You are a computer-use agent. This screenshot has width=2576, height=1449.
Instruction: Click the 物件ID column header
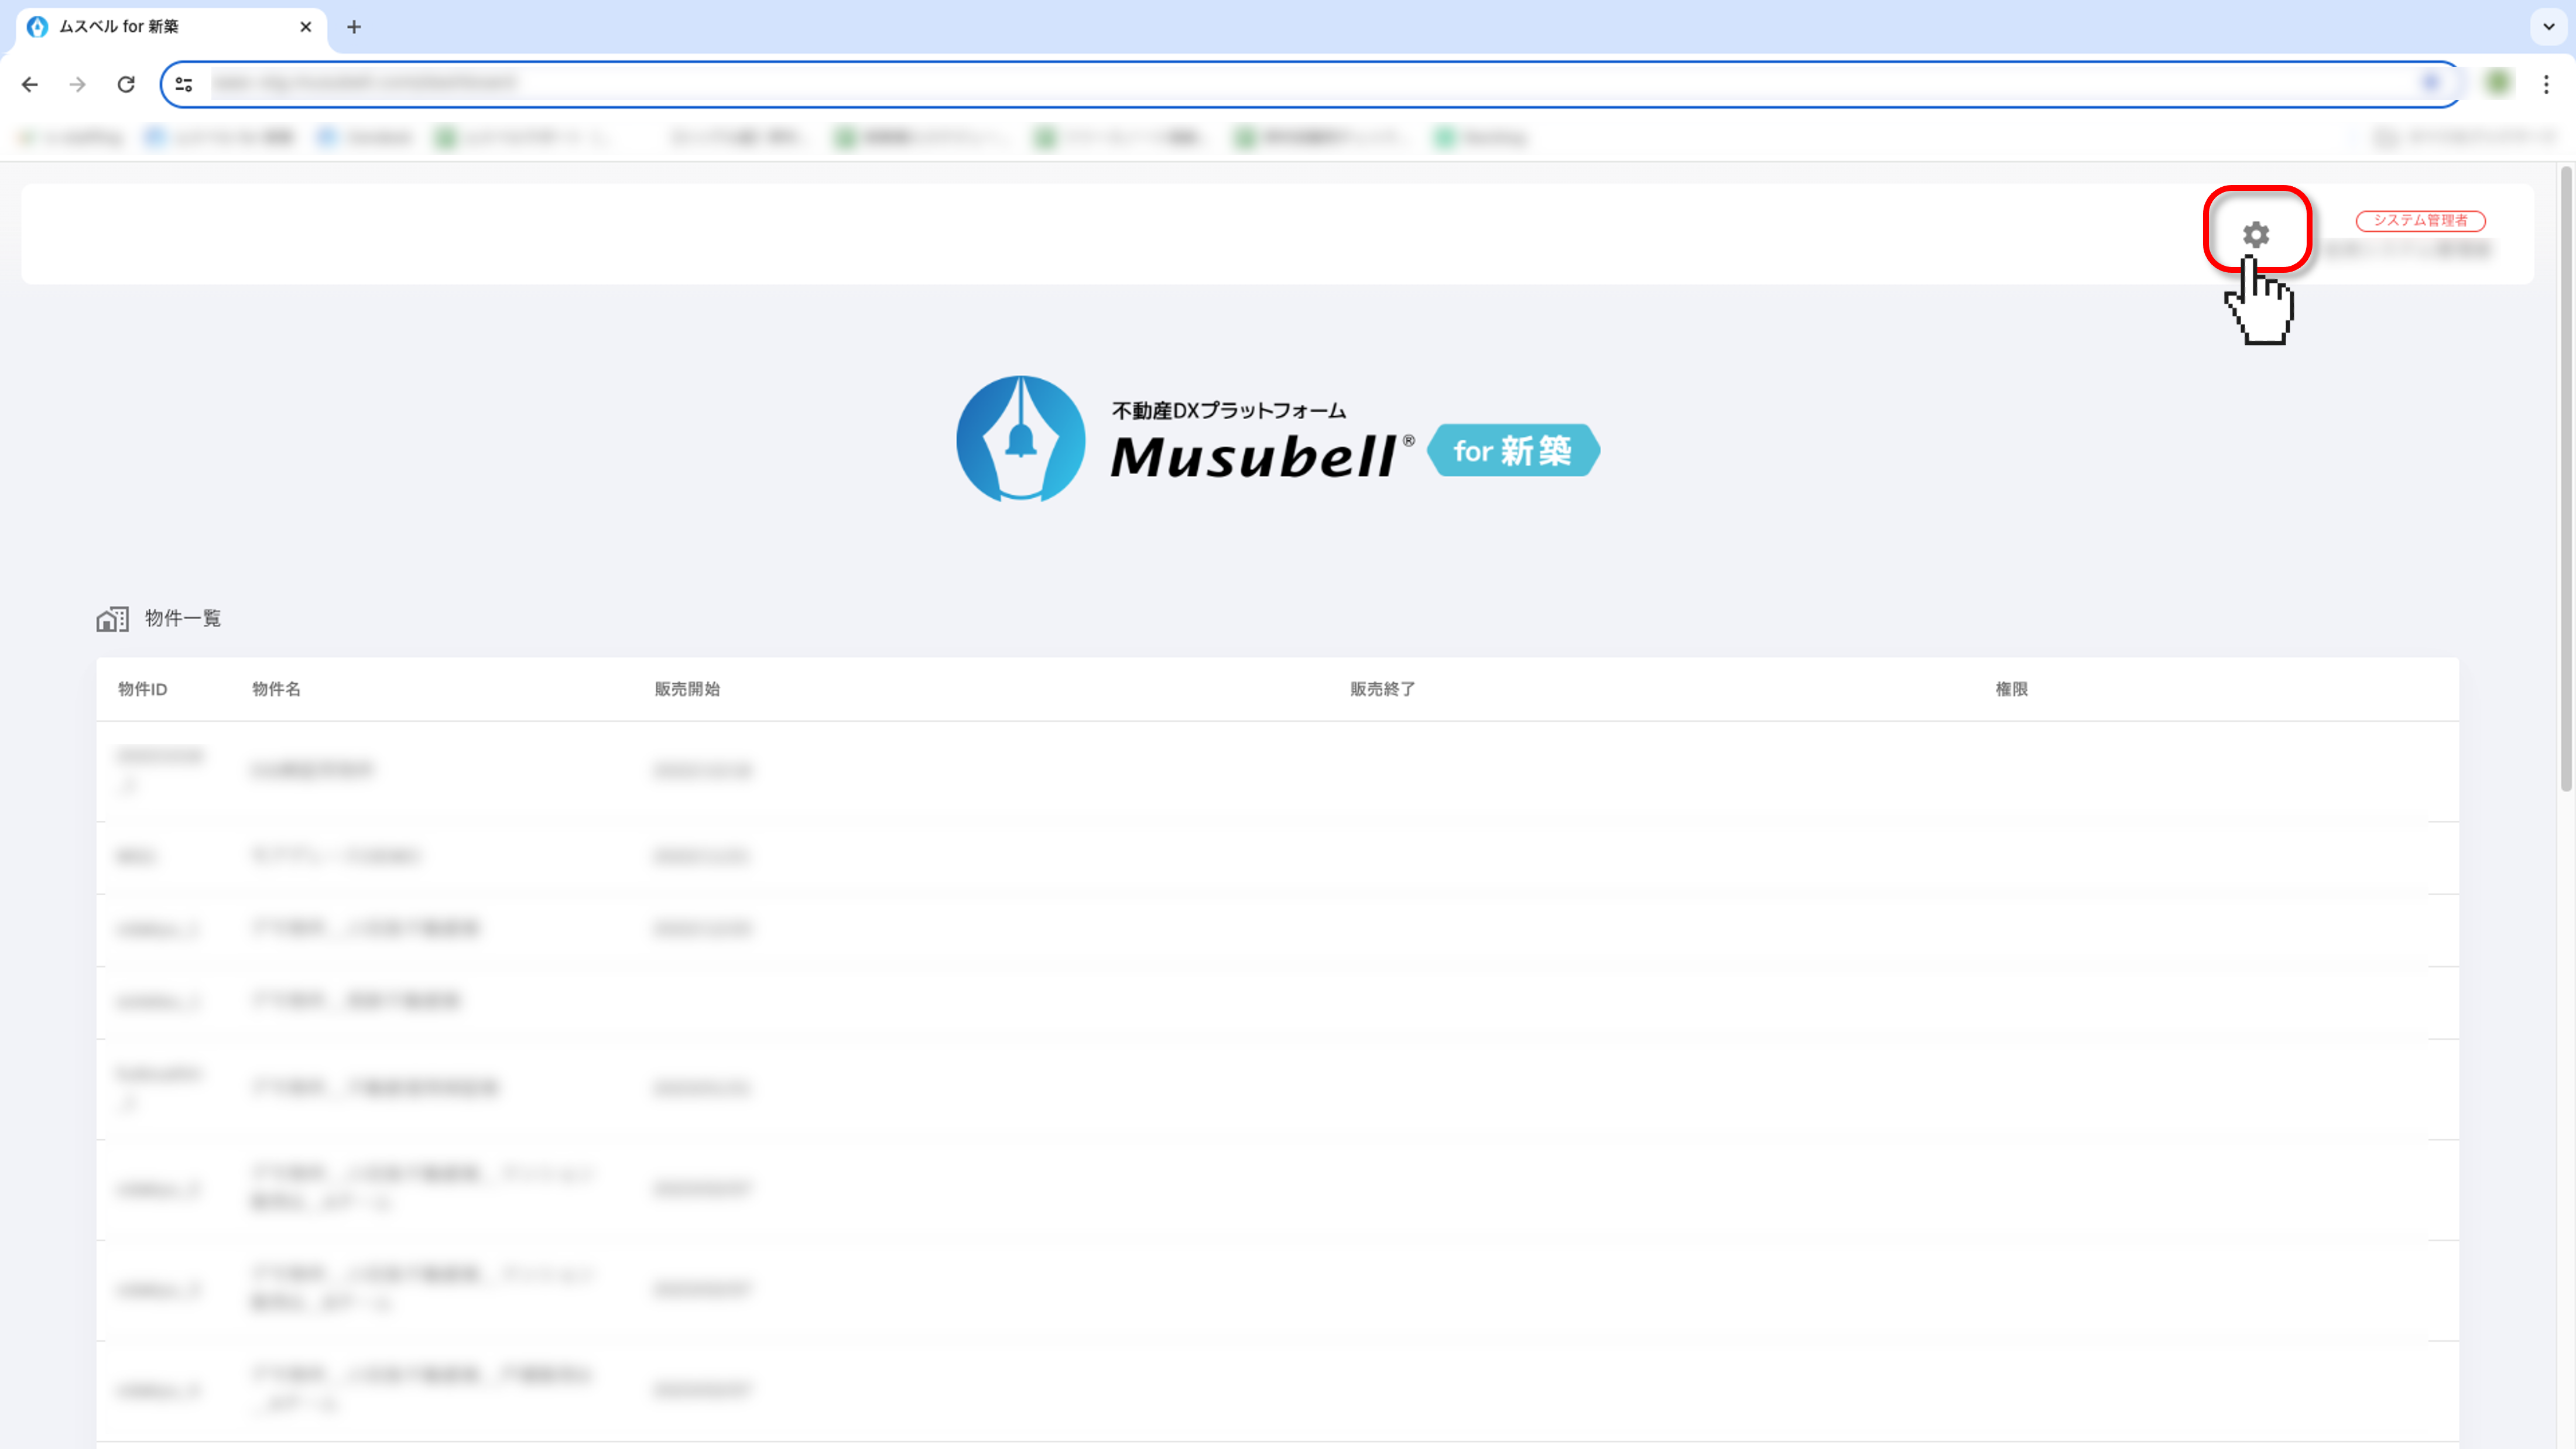click(142, 689)
